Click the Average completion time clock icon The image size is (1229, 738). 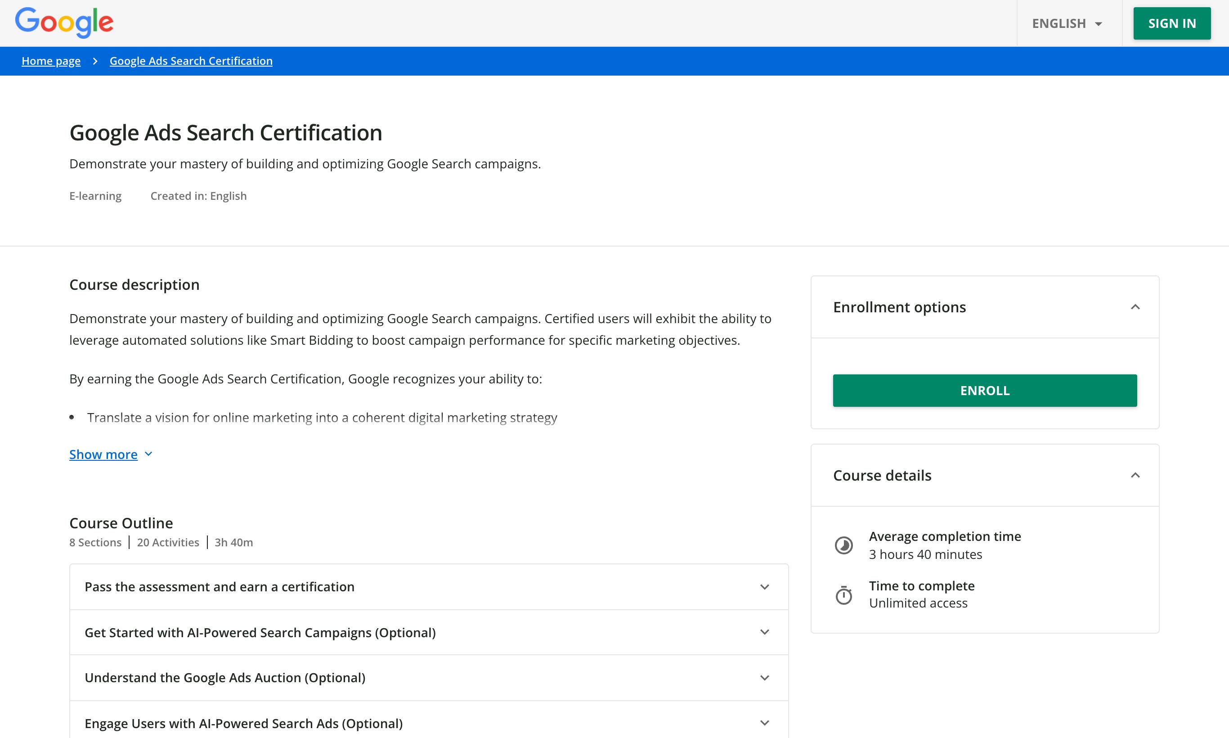pos(843,545)
